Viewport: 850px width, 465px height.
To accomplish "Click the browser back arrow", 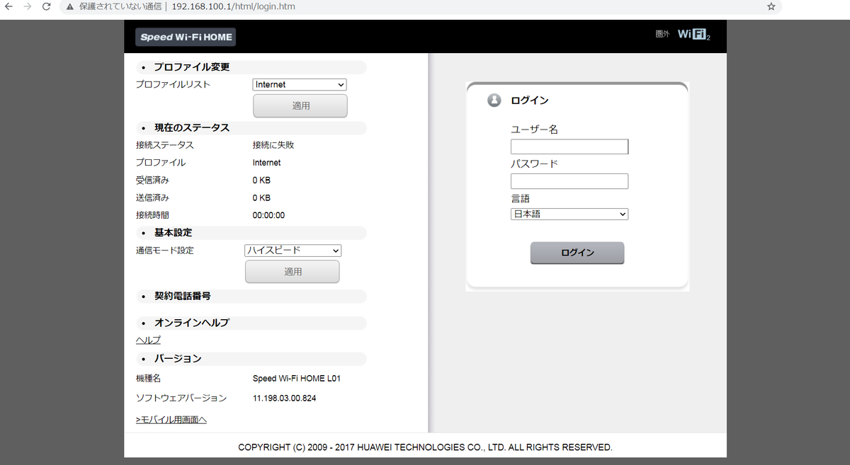I will click(9, 6).
